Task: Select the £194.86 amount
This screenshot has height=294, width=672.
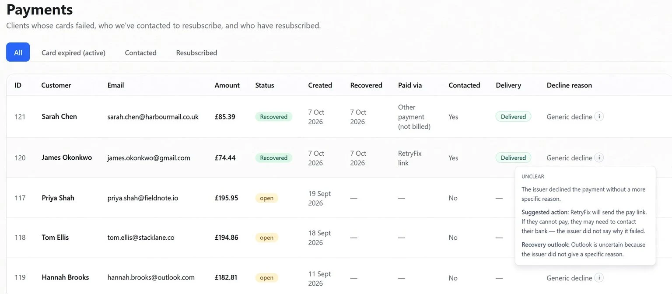Action: (226, 238)
